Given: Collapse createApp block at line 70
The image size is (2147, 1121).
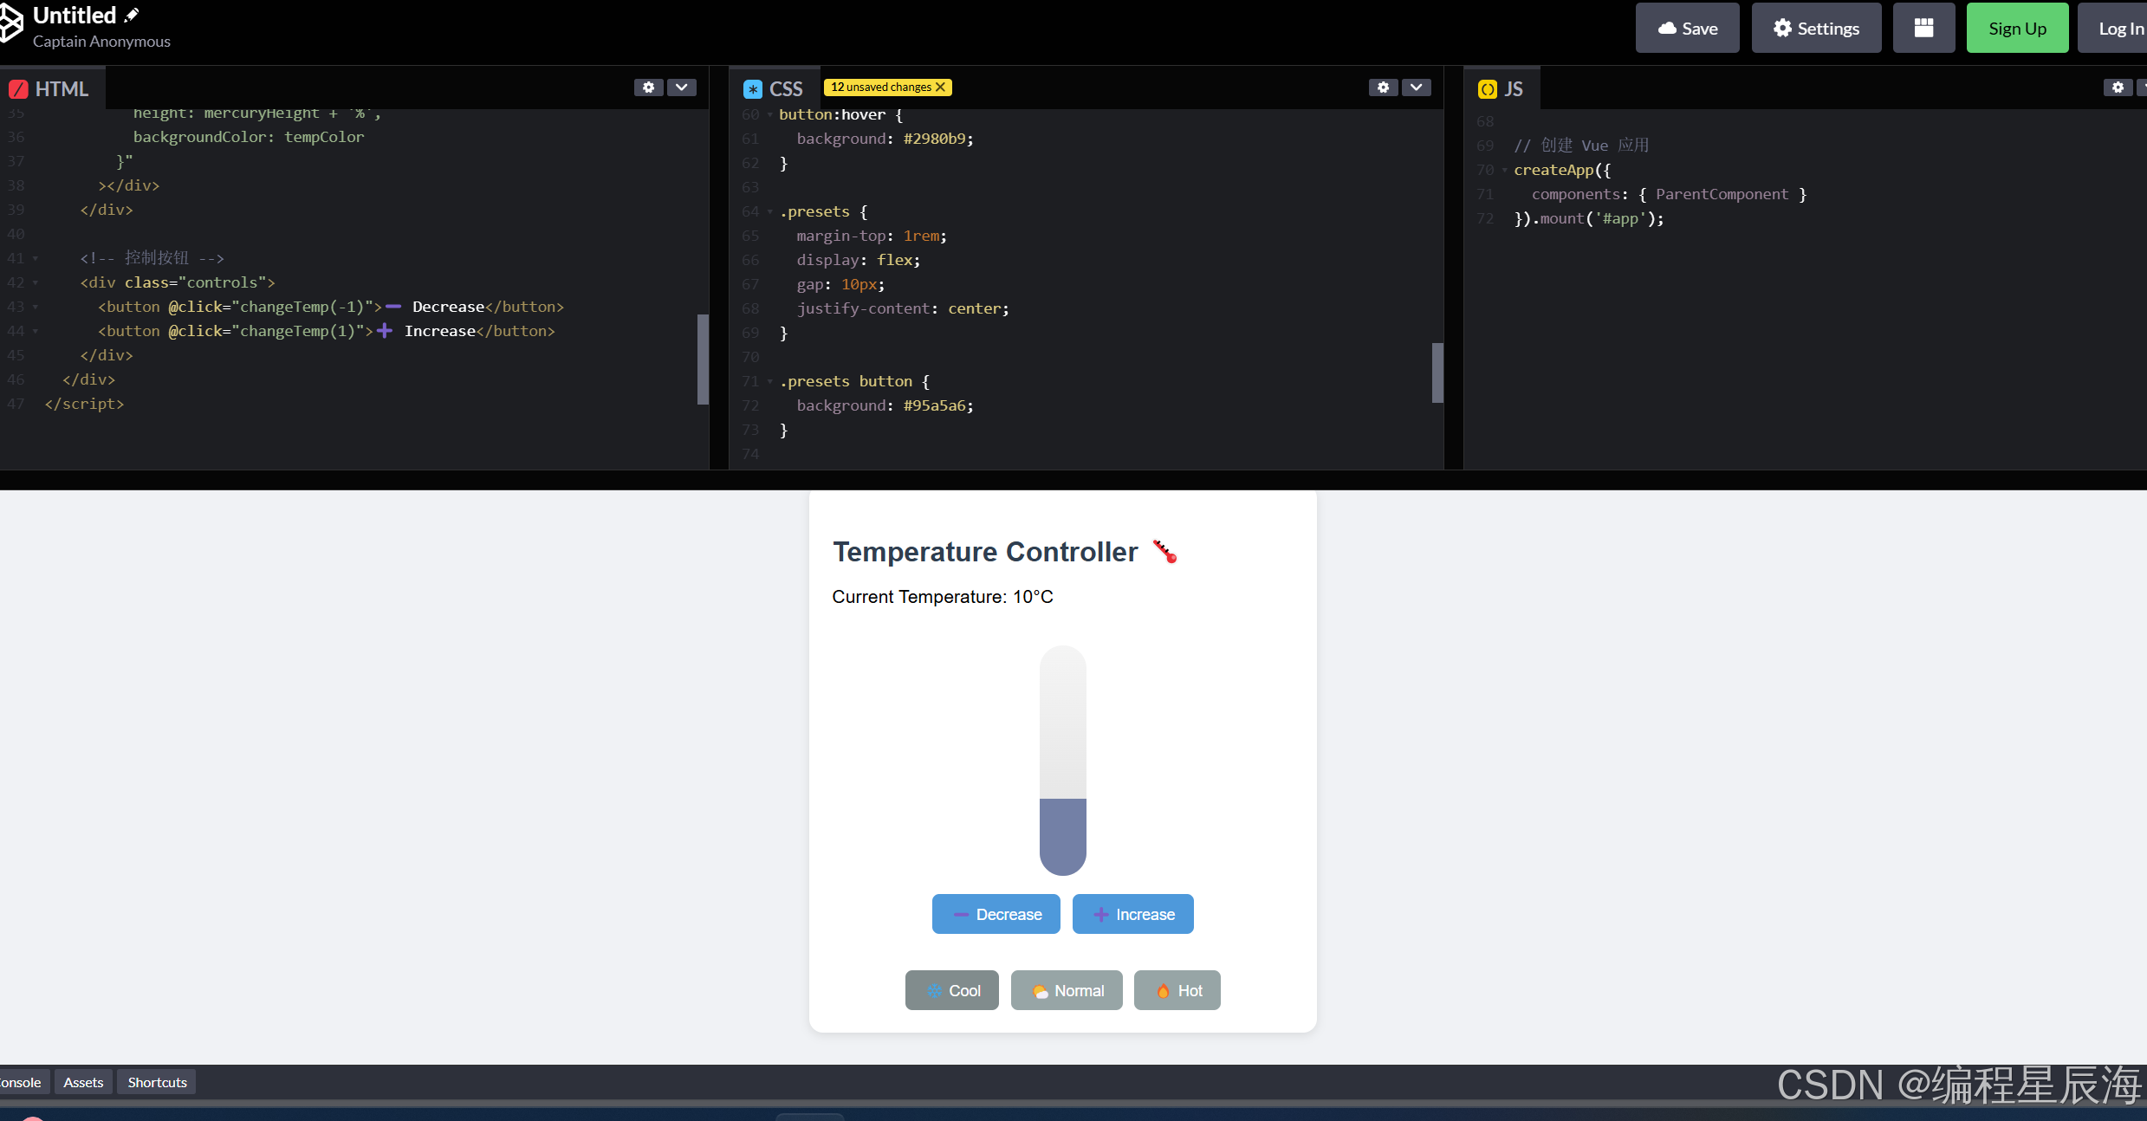Looking at the screenshot, I should coord(1505,170).
